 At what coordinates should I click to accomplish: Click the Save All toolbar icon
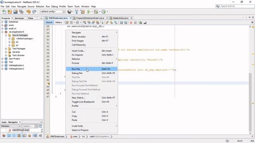click(21, 12)
